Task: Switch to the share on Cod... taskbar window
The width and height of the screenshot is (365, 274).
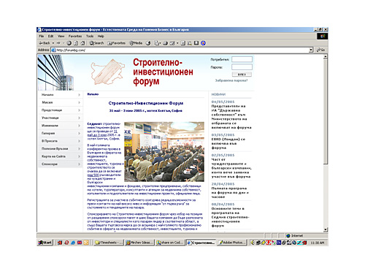Action: [170, 243]
